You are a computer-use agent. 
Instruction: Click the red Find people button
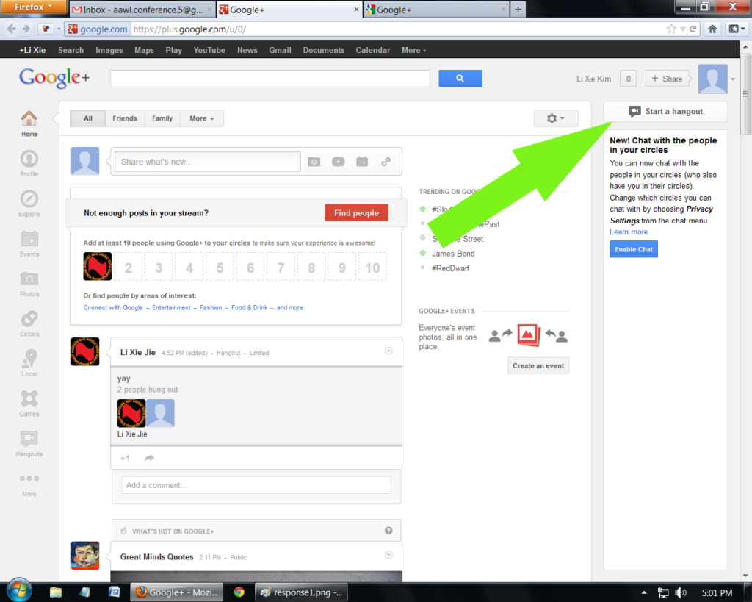click(356, 212)
